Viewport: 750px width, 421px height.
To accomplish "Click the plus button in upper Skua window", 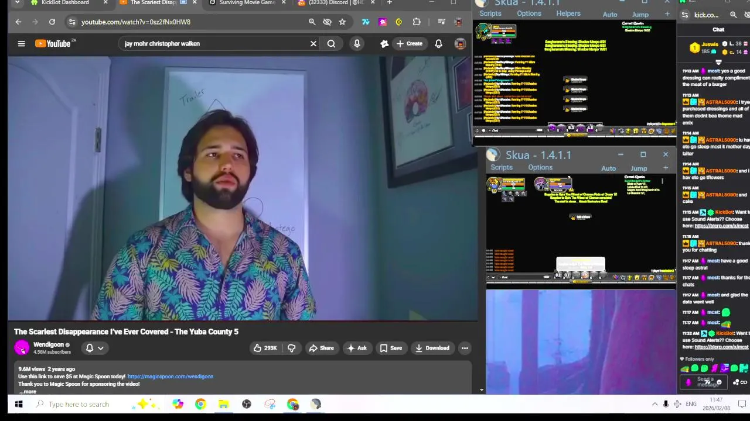I will tap(667, 13).
